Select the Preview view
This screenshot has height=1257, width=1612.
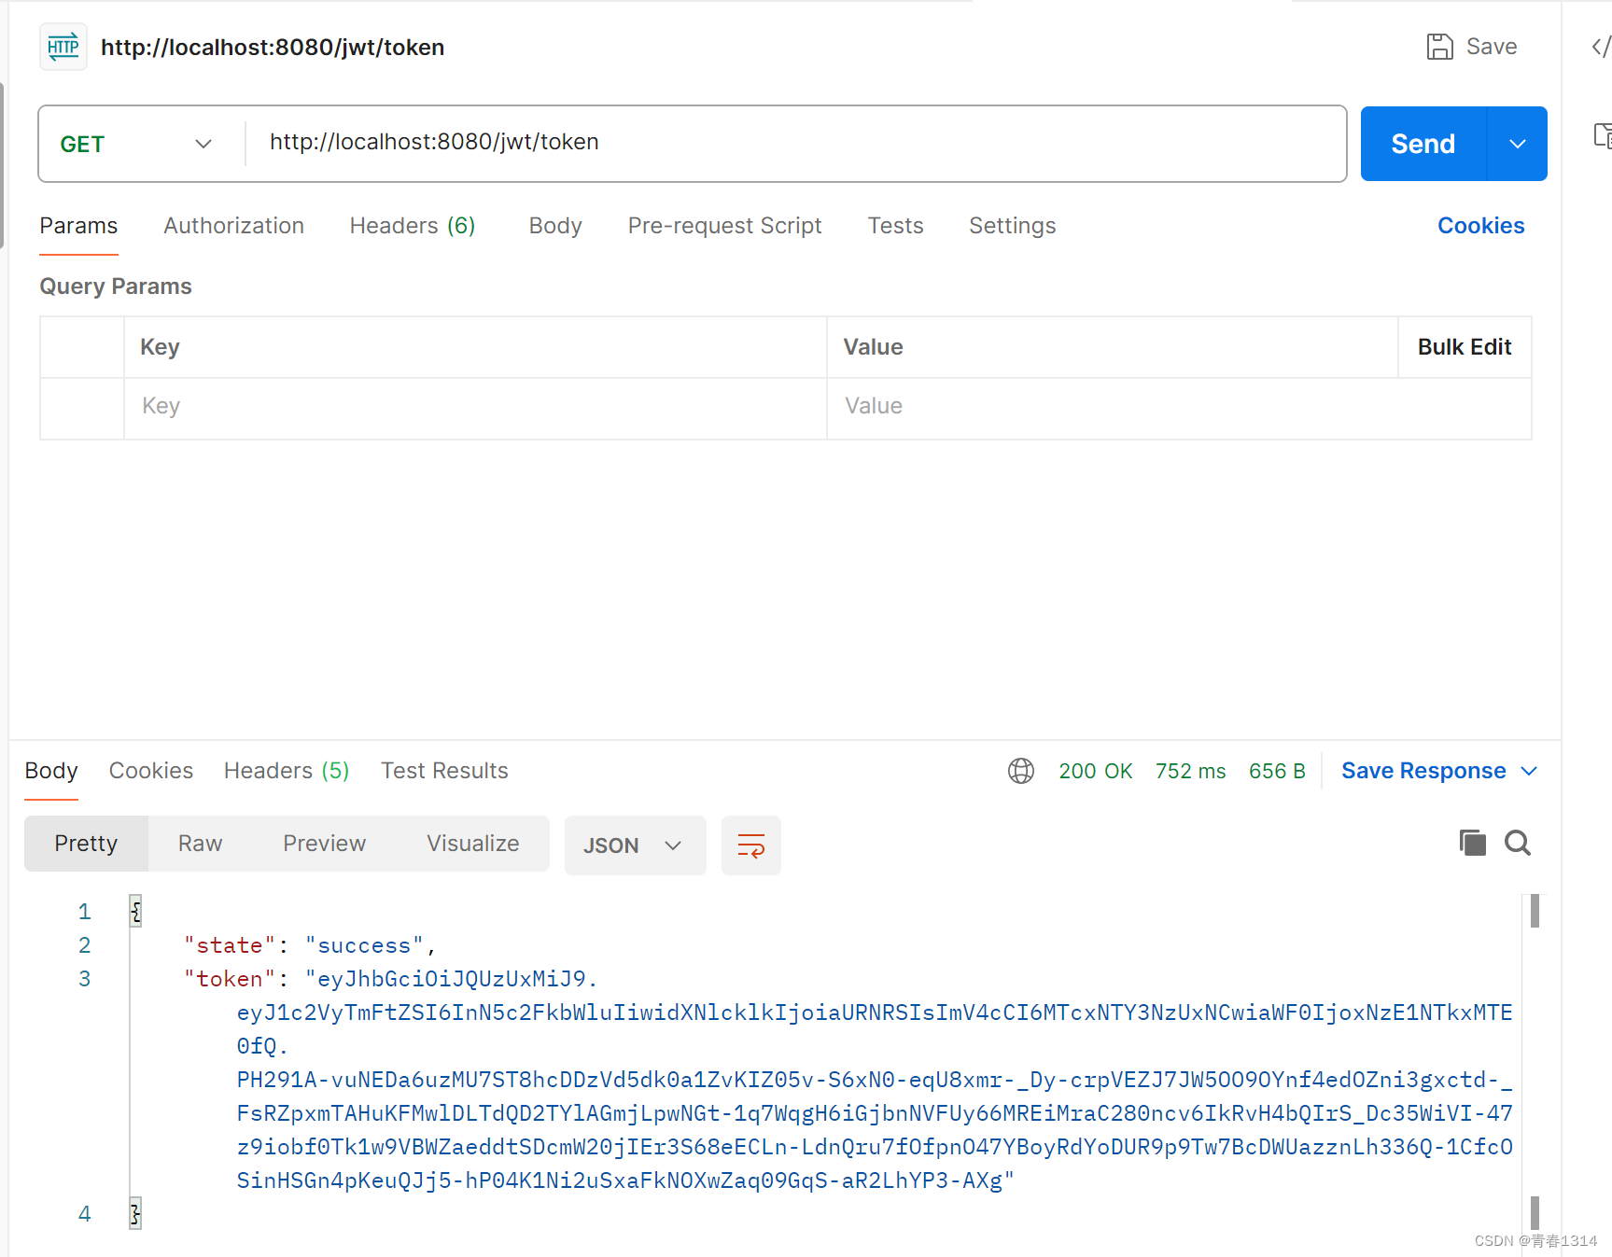[x=325, y=844]
